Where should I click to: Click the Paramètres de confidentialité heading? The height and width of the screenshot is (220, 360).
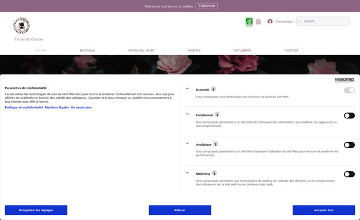pos(26,88)
